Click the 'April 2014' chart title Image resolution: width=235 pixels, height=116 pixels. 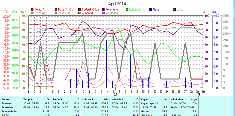(117, 3)
